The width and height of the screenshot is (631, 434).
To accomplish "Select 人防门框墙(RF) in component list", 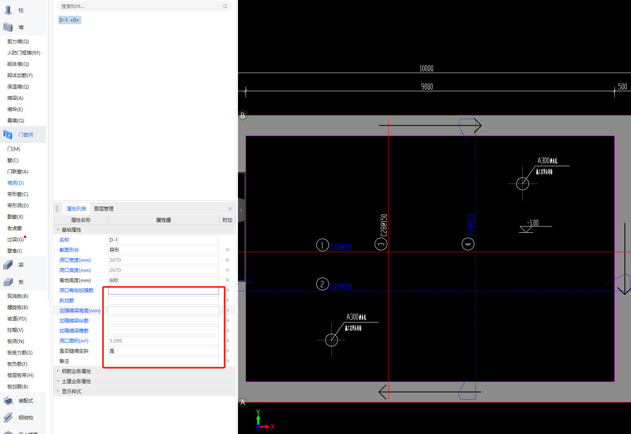I will (24, 53).
